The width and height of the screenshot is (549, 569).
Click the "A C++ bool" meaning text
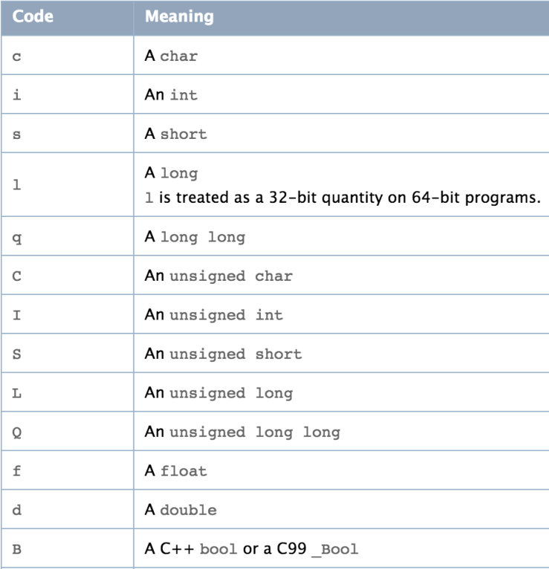[x=252, y=550]
